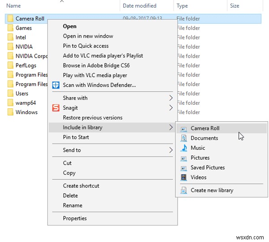Select the Games folder name

(x=24, y=28)
